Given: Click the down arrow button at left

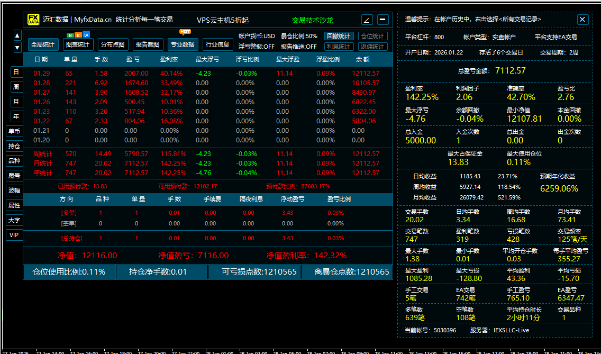Looking at the screenshot, I should pos(17,48).
